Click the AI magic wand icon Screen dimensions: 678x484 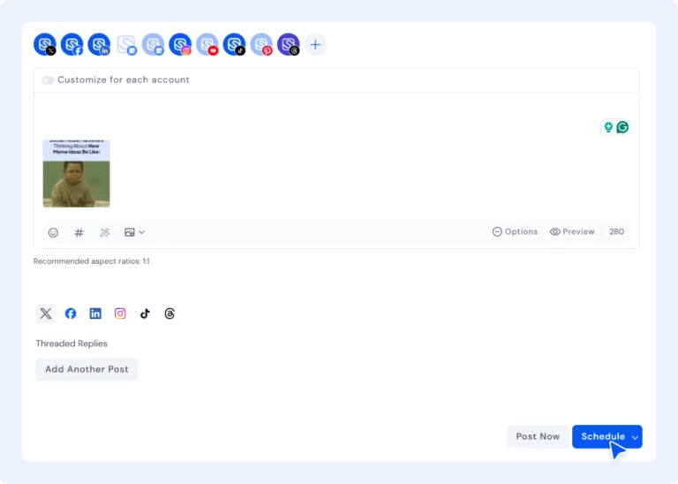click(x=104, y=232)
